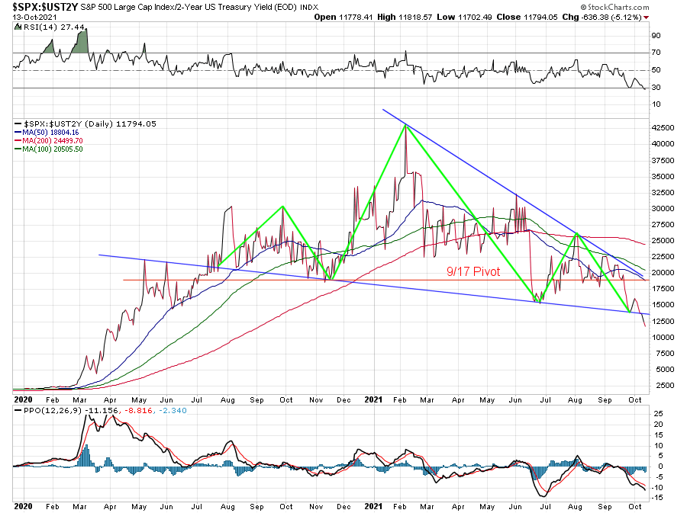Click the 30 oversold level on RSI axis
Screen dimensions: 687x513
[x=656, y=88]
